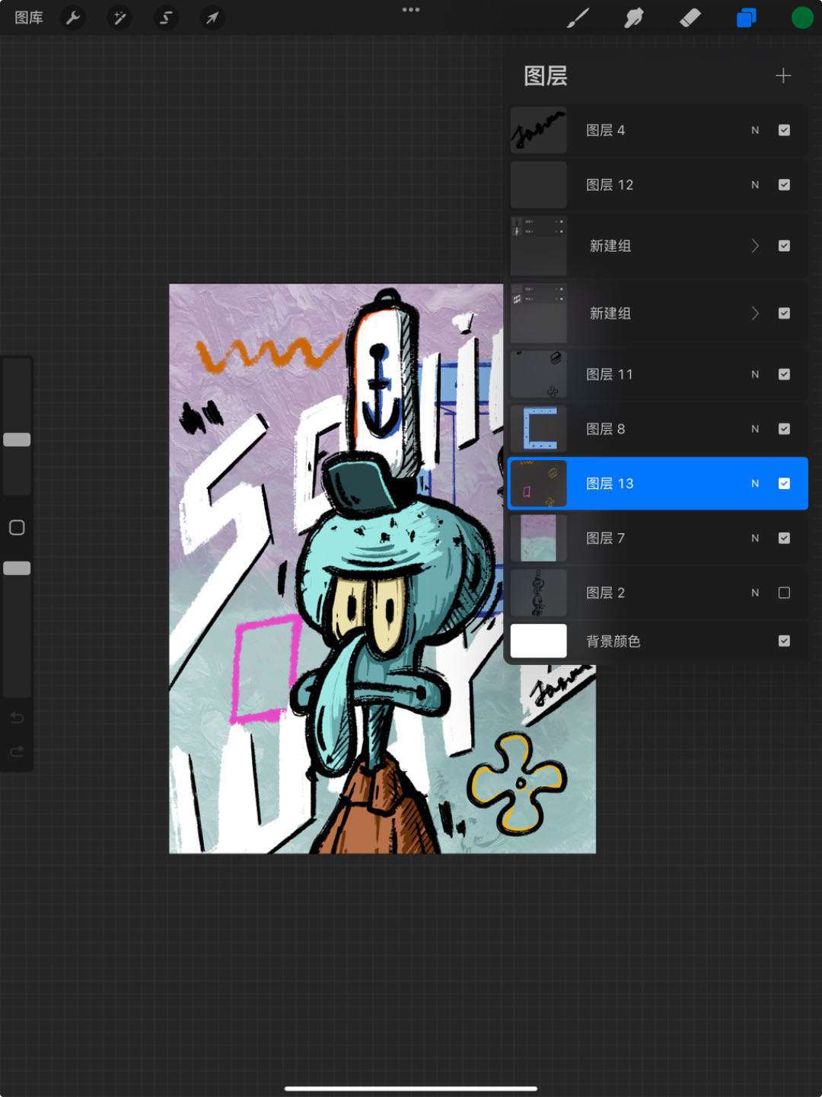Open the Adjustments magic wand menu

click(119, 18)
